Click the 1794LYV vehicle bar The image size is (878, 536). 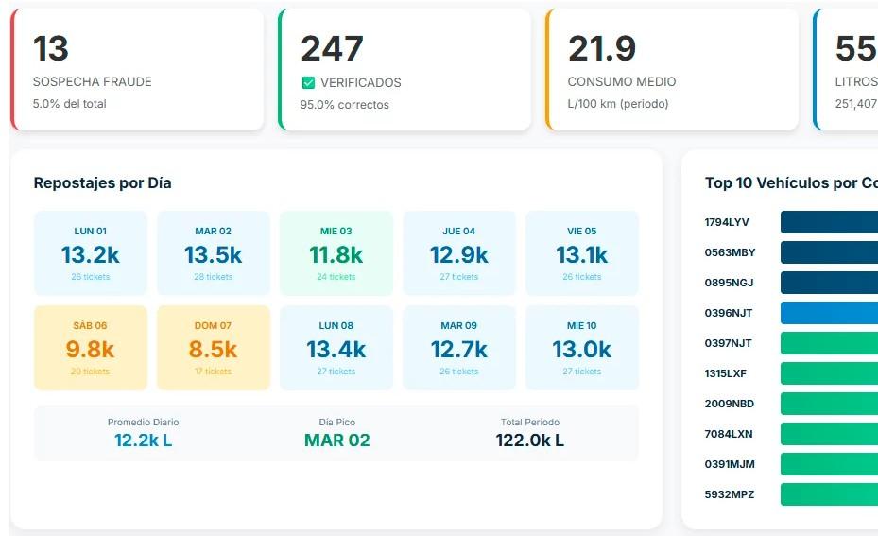point(829,222)
